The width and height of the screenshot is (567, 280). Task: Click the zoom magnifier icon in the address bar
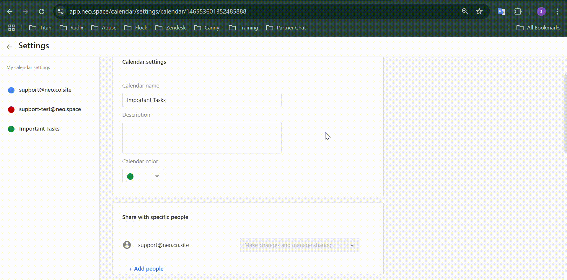[465, 11]
